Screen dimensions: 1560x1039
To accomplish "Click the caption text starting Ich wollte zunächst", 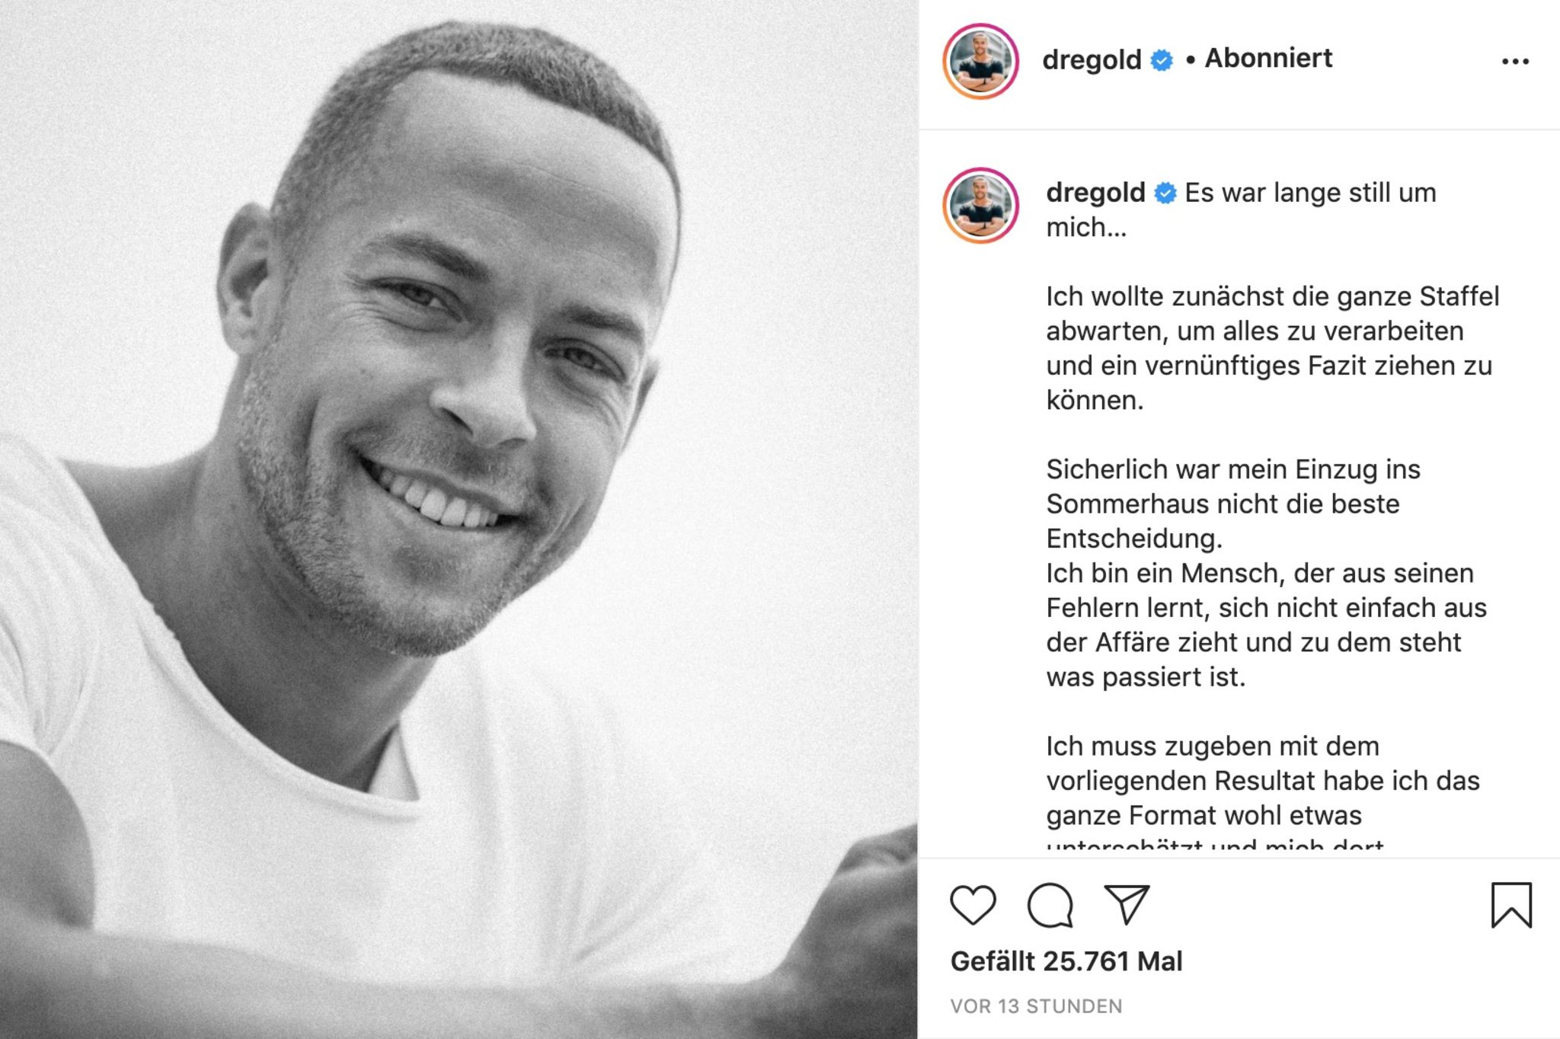I will point(1272,348).
